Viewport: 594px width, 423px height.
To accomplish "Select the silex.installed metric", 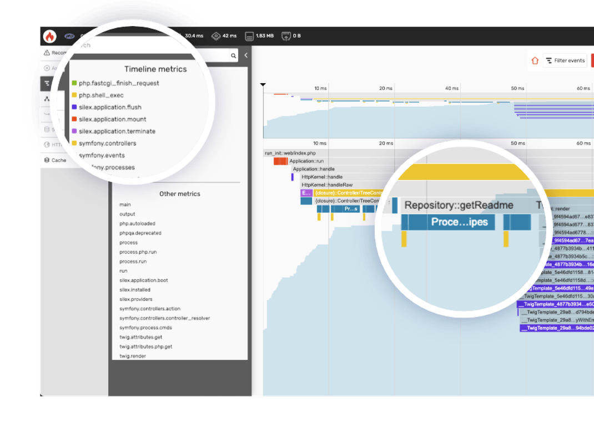I will 135,290.
